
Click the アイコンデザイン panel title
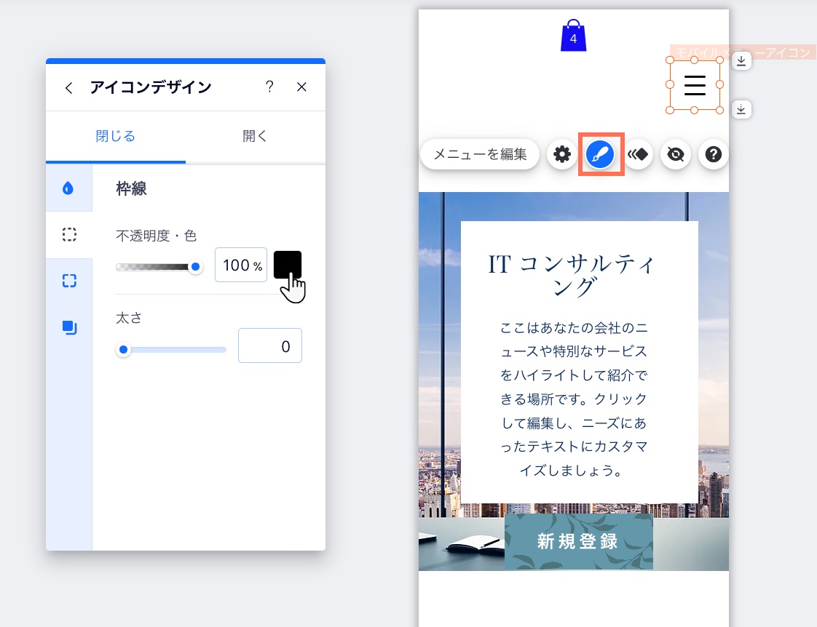[151, 87]
